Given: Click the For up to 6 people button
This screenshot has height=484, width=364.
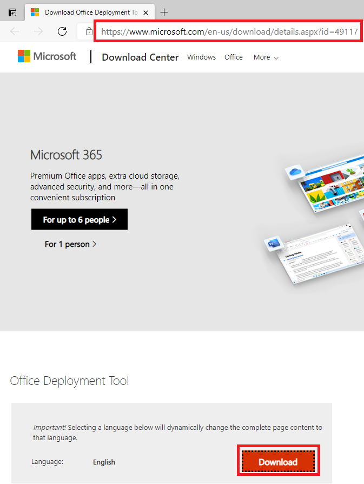Looking at the screenshot, I should pos(80,220).
